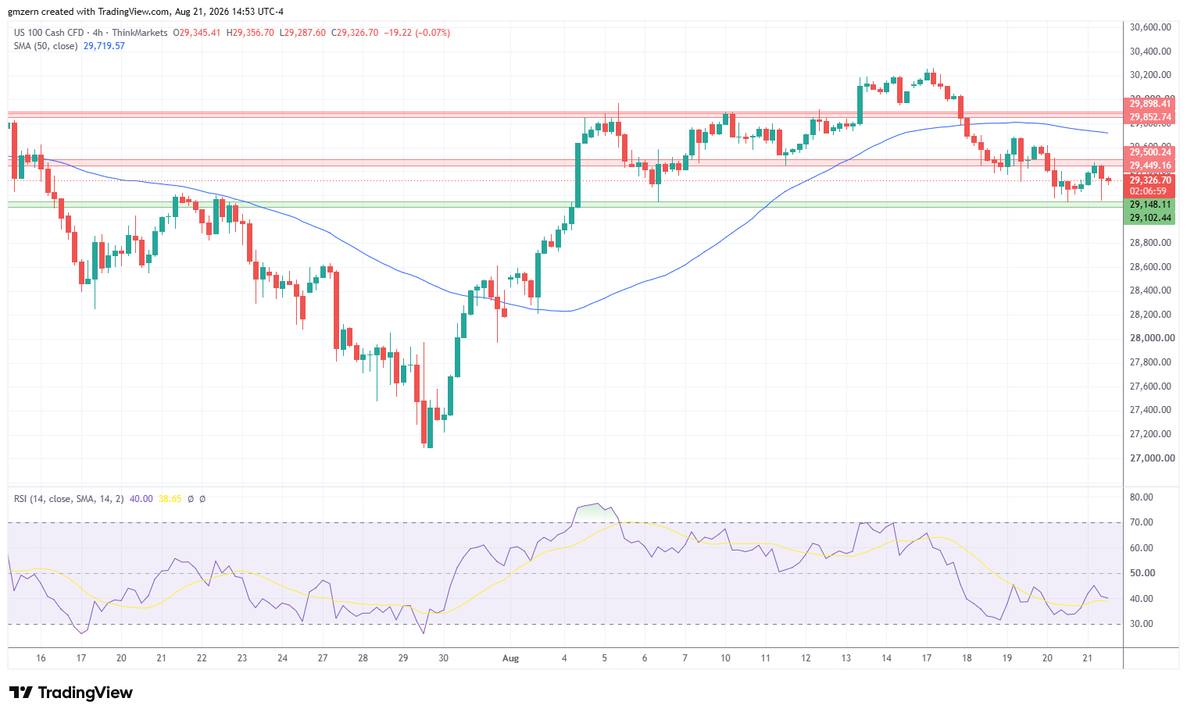The image size is (1187, 716).
Task: Select the resistance price label 29,500.24
Action: [x=1149, y=152]
